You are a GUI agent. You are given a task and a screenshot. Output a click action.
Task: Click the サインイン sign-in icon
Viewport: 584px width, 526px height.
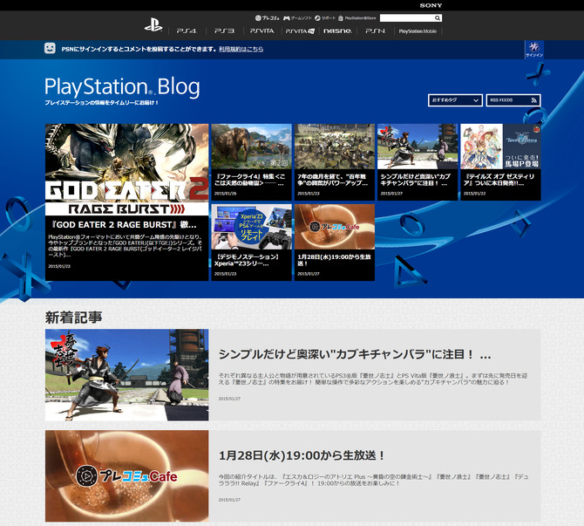coord(534,50)
